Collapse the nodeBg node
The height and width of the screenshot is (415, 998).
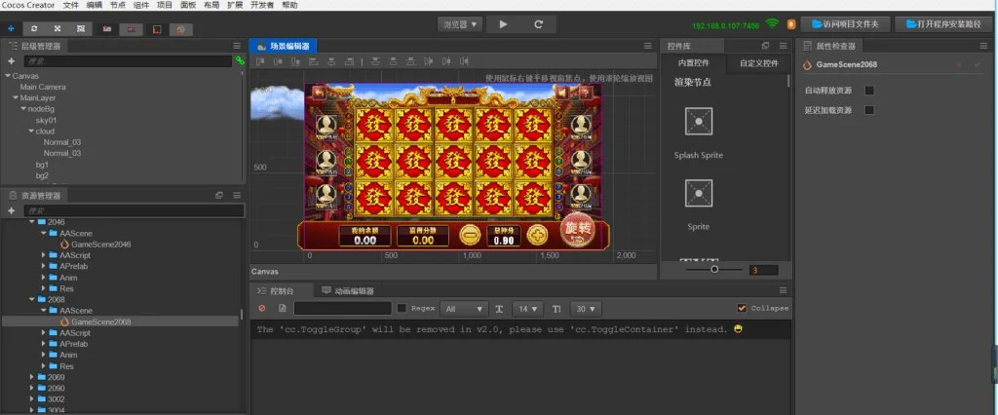pos(23,109)
